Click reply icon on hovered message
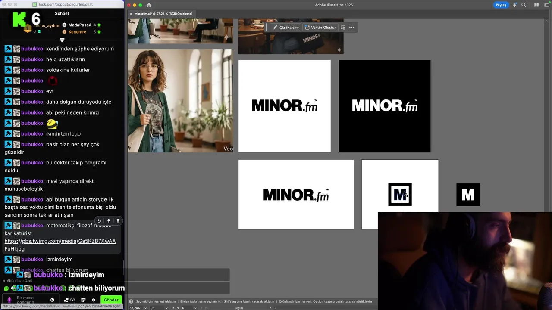This screenshot has height=310, width=552. pyautogui.click(x=99, y=221)
